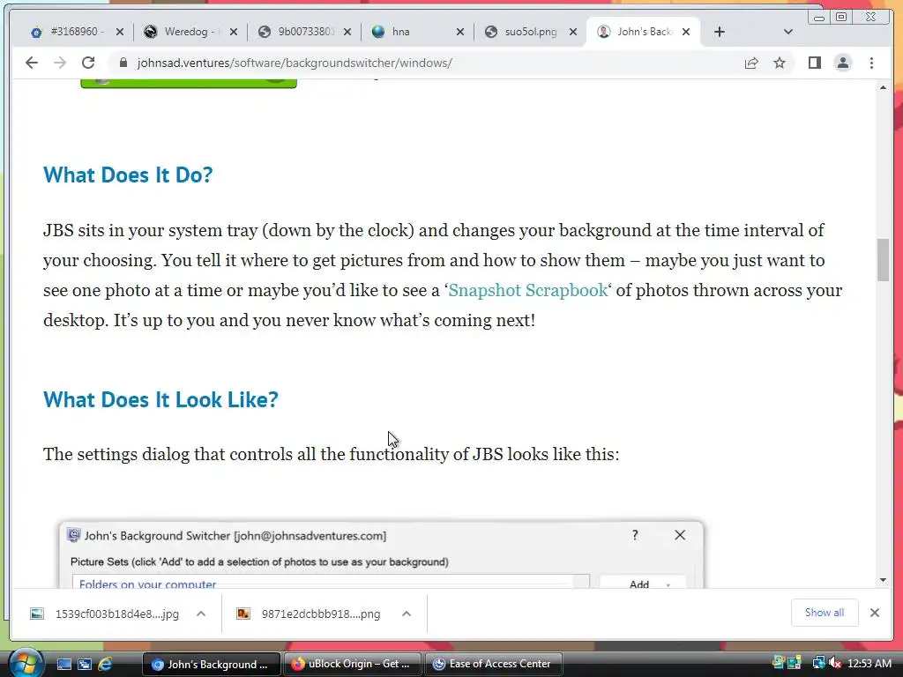
Task: Expand options for the 1539cf003b18d4e8 jpg download
Action: (201, 614)
